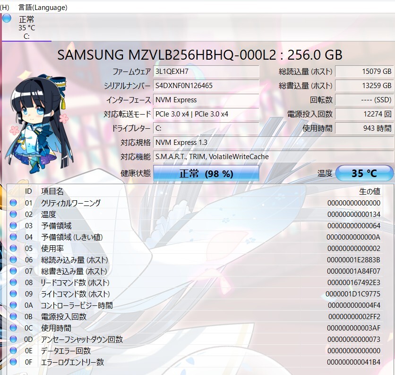Screen dimensions: 395x375
Task: Click the status orb for attribute 0E
Action: (13, 350)
